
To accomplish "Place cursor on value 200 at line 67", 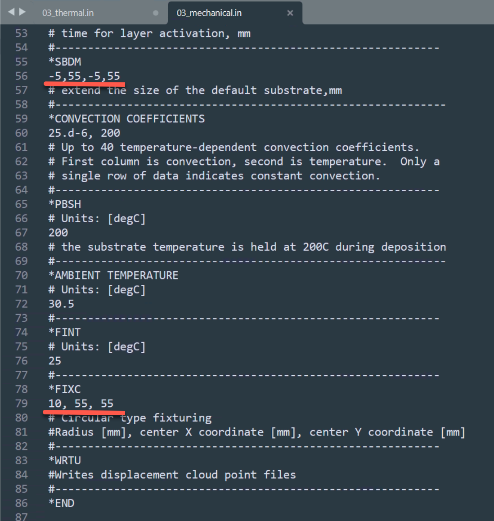I will pos(58,233).
